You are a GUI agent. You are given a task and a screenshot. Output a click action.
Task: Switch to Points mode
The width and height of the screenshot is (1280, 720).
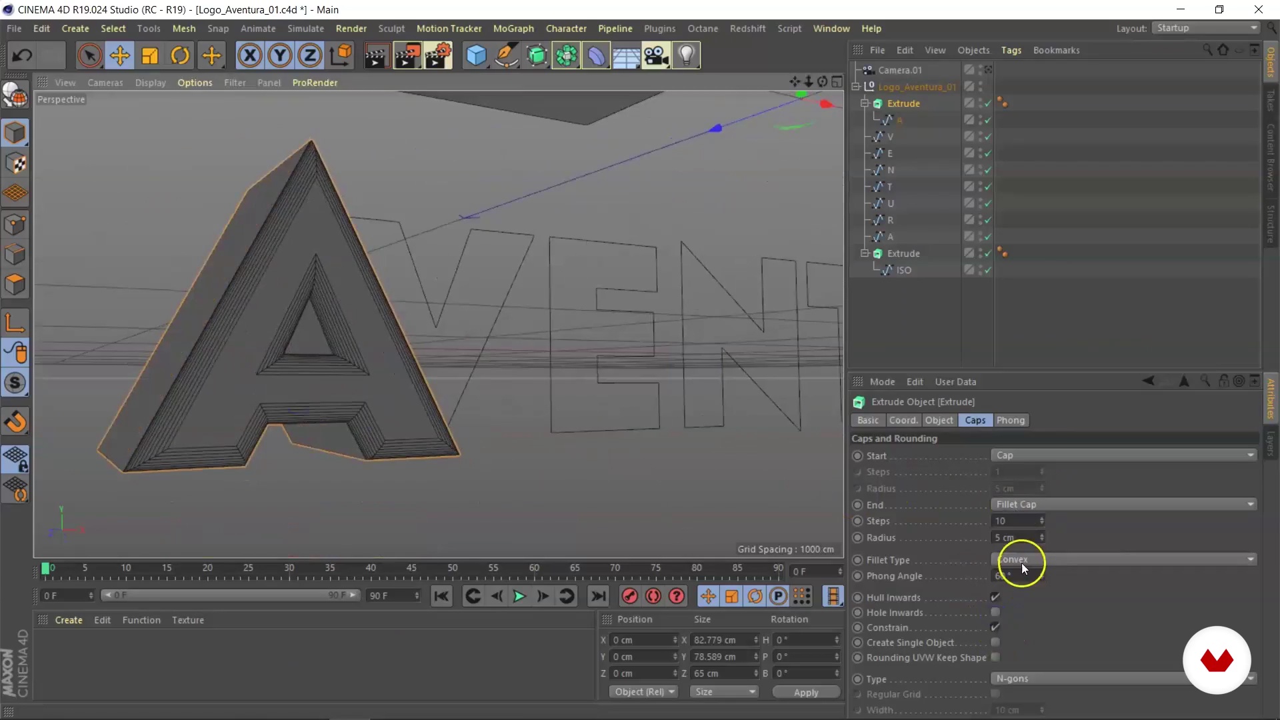pyautogui.click(x=15, y=225)
